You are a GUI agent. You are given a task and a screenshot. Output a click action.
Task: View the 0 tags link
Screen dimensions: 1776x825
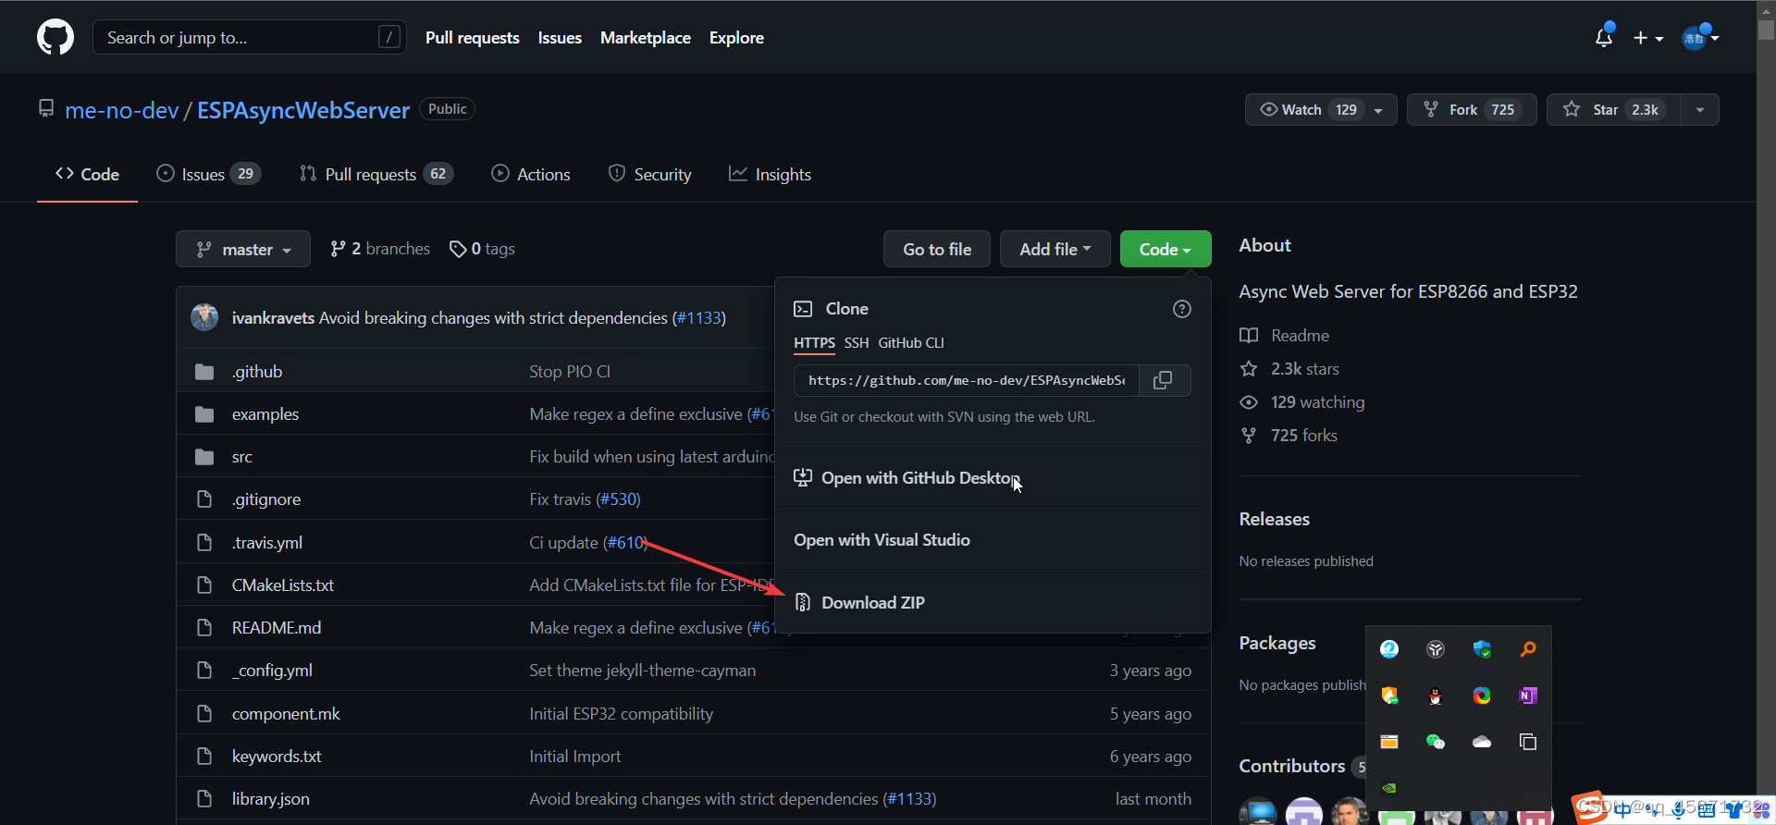(x=482, y=249)
